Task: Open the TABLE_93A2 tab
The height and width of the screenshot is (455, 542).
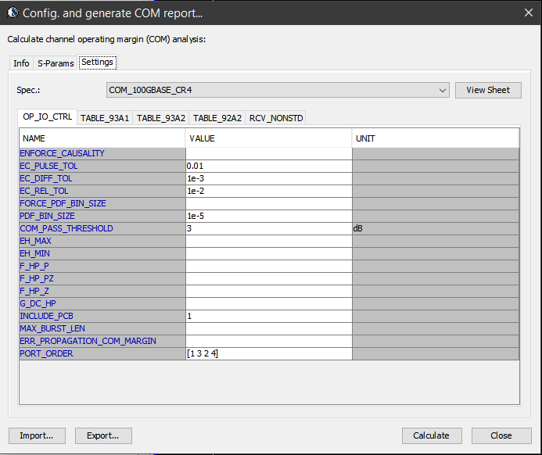Action: click(161, 118)
